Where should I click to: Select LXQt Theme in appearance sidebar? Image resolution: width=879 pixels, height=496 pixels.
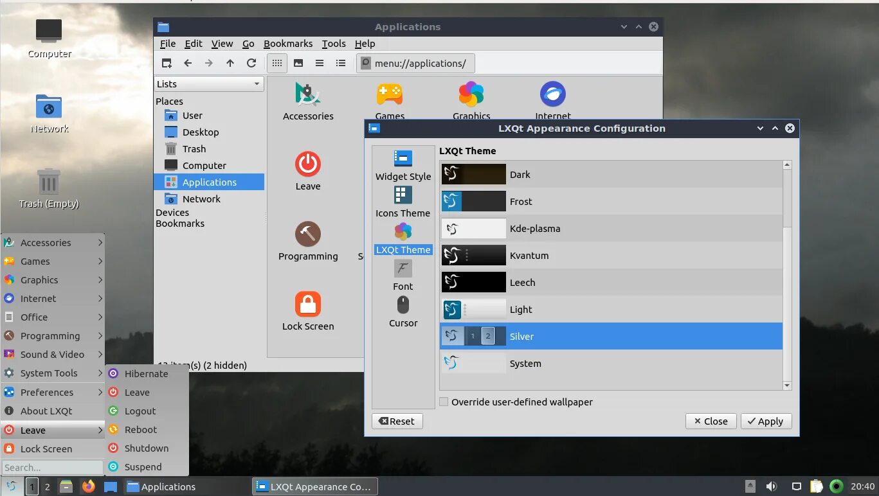403,239
